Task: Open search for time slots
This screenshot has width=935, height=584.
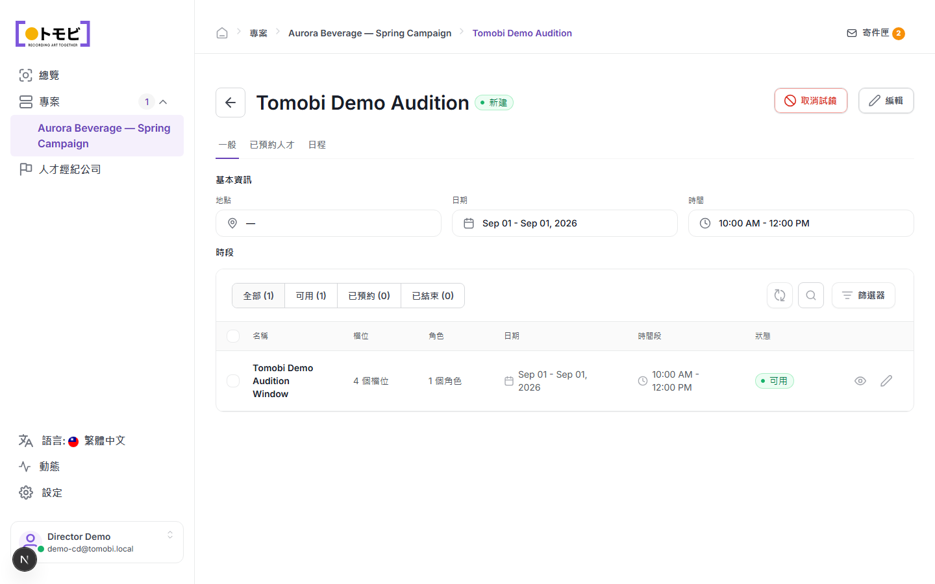Action: 811,295
